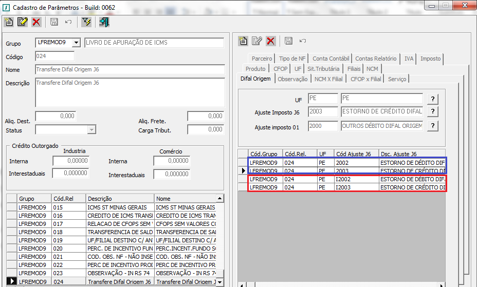Image resolution: width=477 pixels, height=287 pixels.
Task: Click the Aliq. Dest. input field
Action: 56,116
